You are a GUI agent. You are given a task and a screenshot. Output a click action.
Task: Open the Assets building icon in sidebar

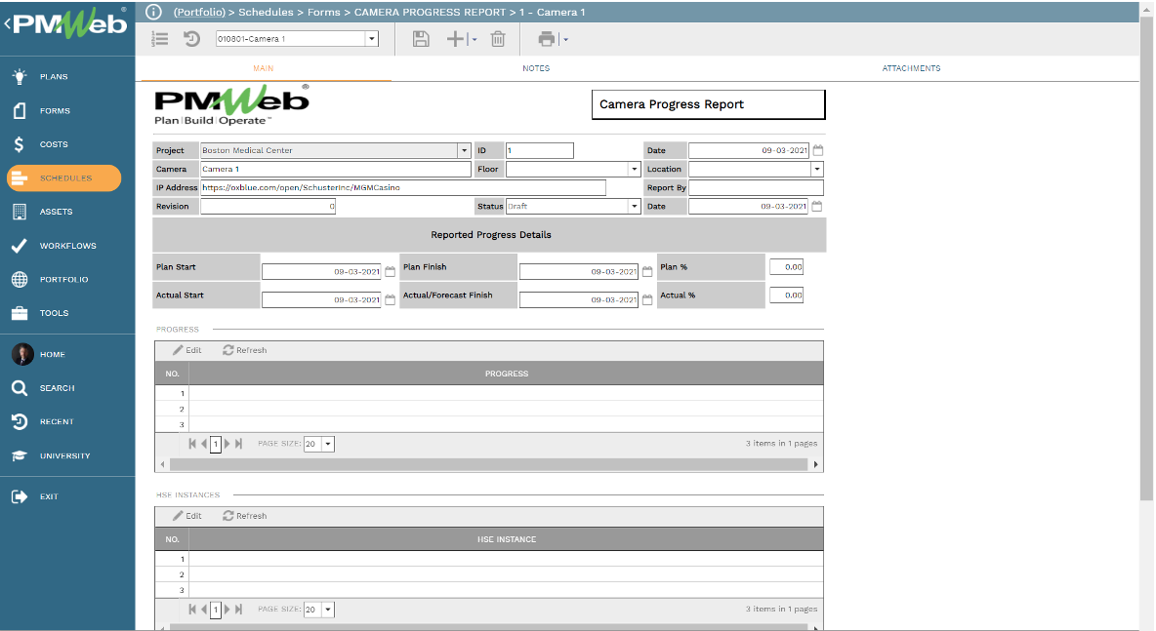tap(20, 212)
